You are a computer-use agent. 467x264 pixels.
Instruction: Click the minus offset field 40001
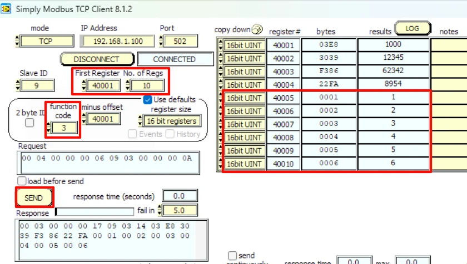pos(103,119)
